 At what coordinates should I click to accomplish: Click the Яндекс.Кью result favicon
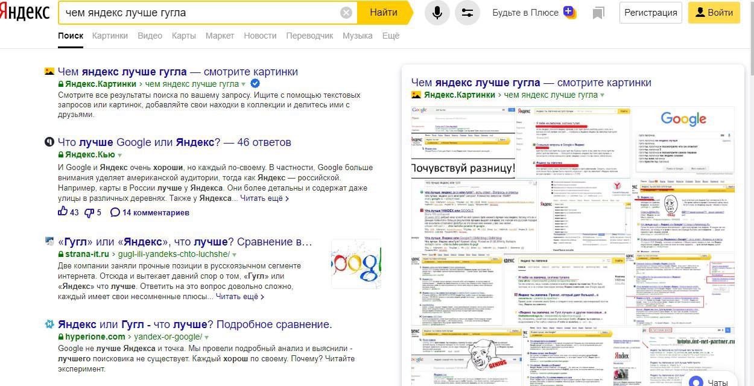pos(49,142)
